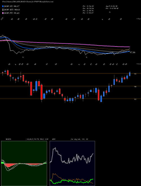This screenshot has height=186, width=141.
Task: Click the magenta DOW PT legend swatch
Action: pyautogui.click(x=3, y=13)
